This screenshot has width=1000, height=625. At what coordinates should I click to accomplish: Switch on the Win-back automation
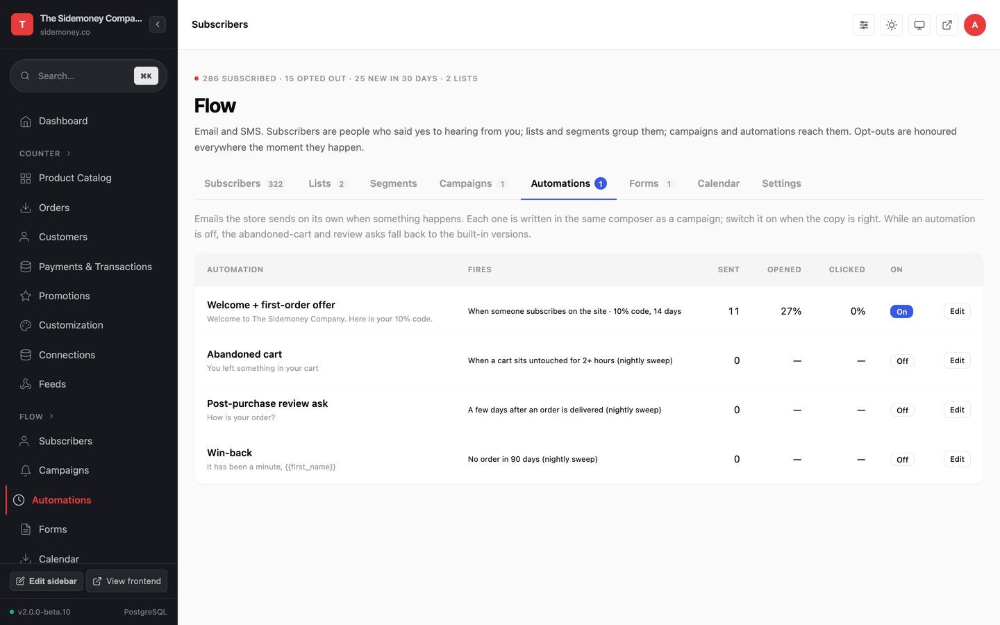[902, 460]
